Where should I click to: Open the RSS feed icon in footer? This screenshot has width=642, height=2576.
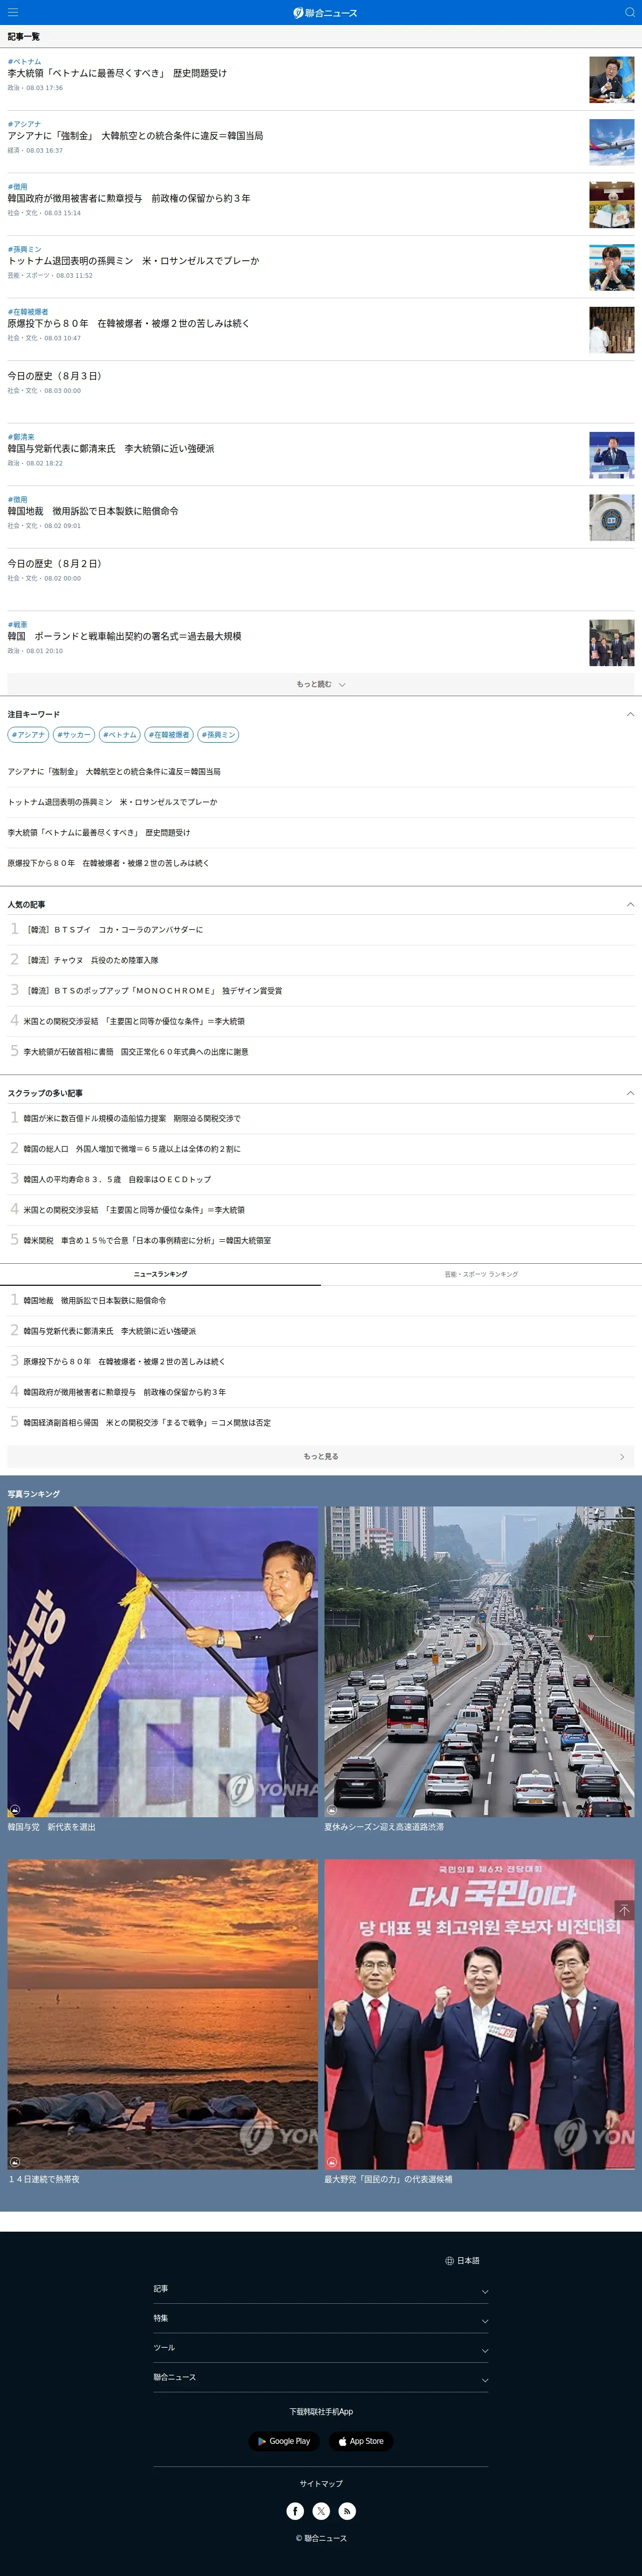tap(346, 2510)
